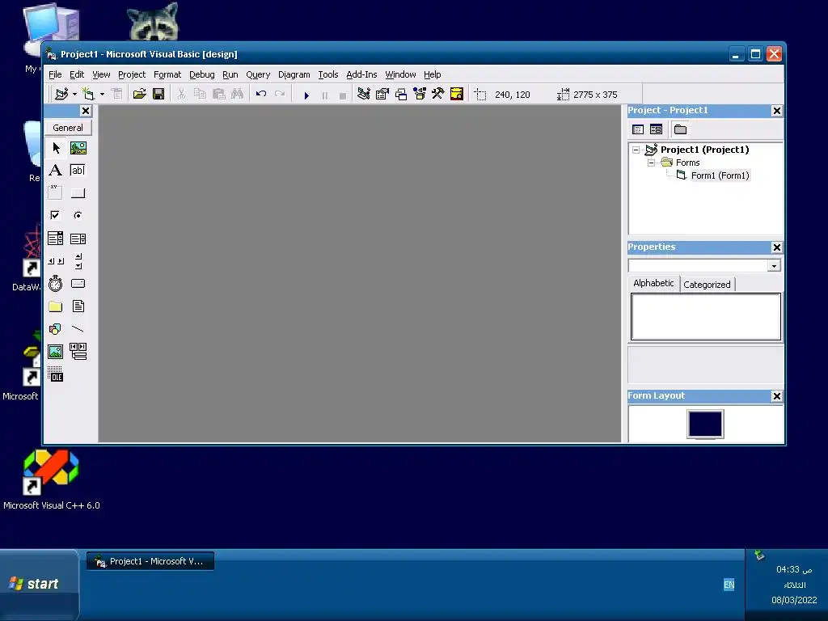This screenshot has height=621, width=828.
Task: Click the Find binoculars icon
Action: coord(237,94)
